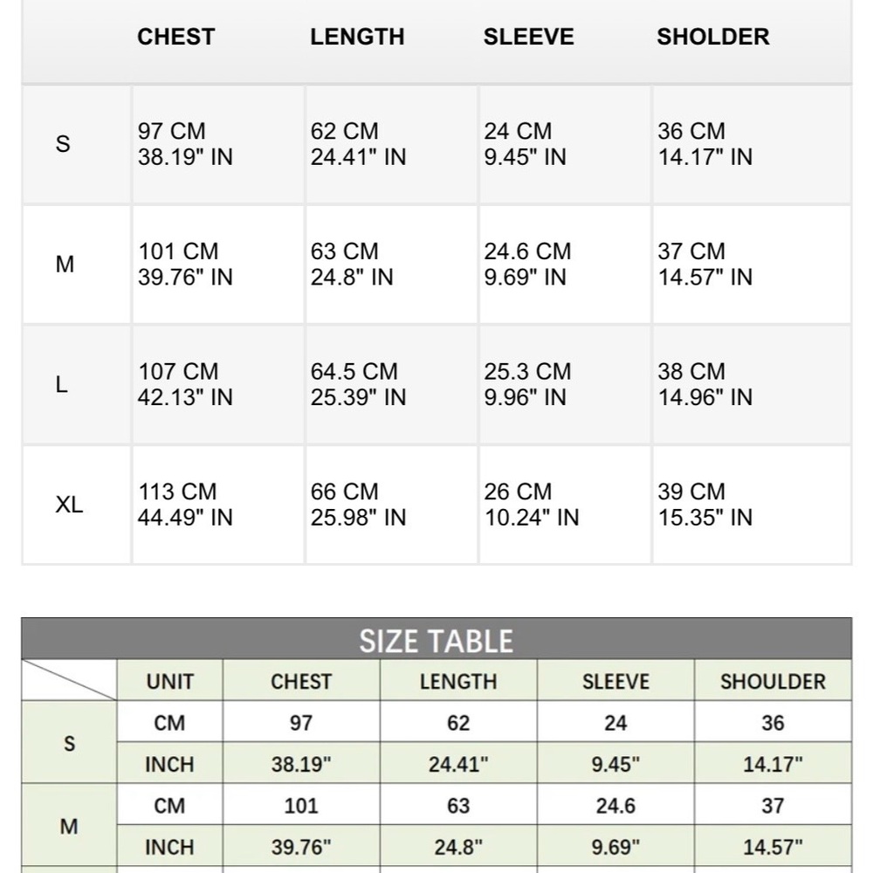Click the UNIT header in lower table

point(170,681)
